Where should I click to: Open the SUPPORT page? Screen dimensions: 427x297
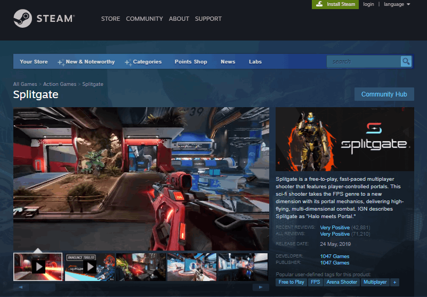[208, 19]
